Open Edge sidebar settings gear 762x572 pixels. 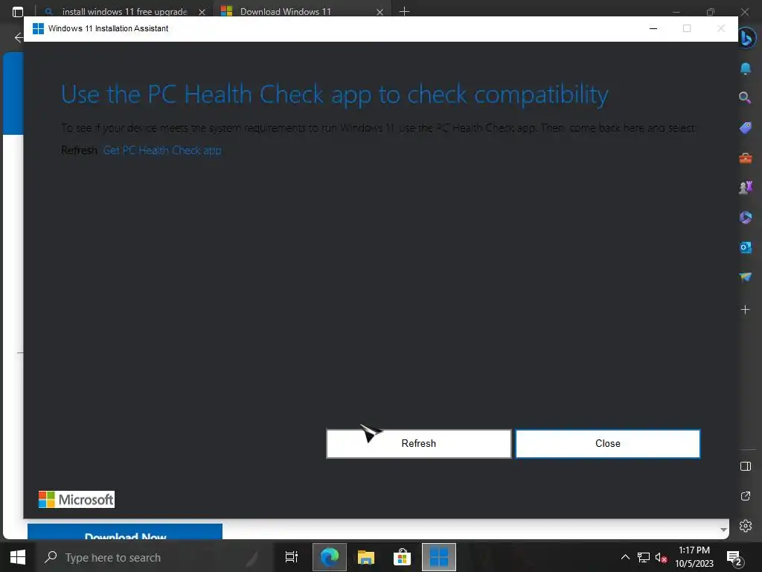[x=746, y=526]
